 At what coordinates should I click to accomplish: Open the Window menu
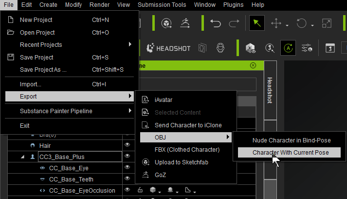[205, 5]
